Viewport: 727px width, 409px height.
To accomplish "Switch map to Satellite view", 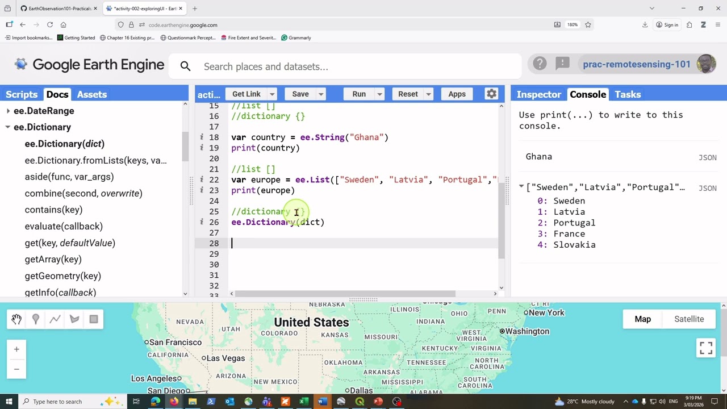I will pyautogui.click(x=689, y=319).
